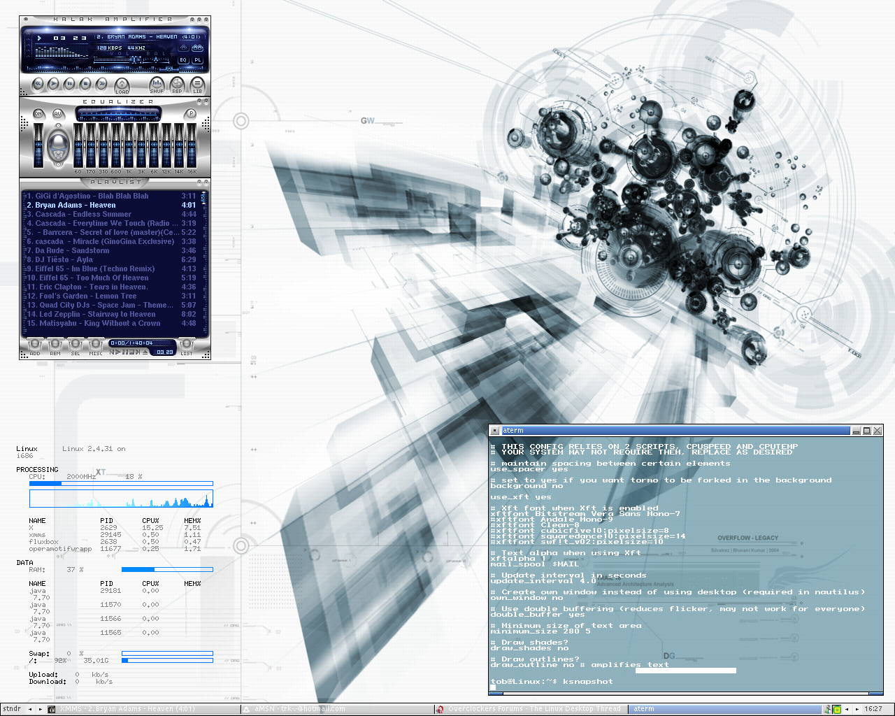Open the playlist LIST menu
The image size is (895, 716).
pyautogui.click(x=187, y=345)
